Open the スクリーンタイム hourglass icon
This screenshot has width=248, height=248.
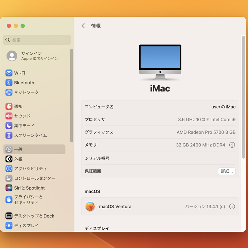pyautogui.click(x=9, y=135)
